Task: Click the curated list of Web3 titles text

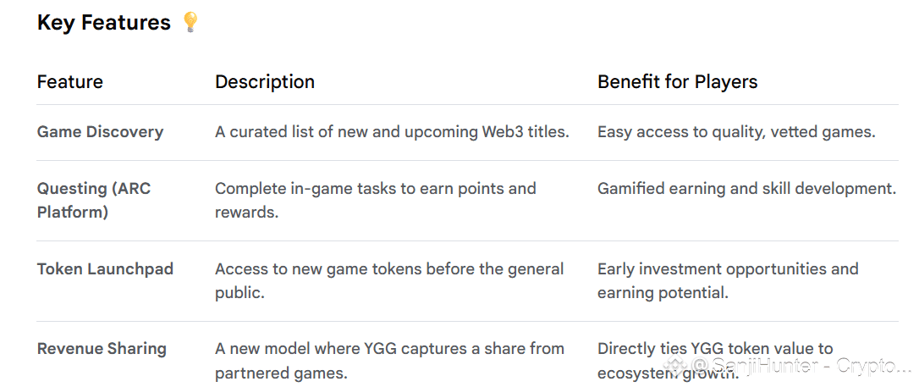Action: (x=392, y=132)
